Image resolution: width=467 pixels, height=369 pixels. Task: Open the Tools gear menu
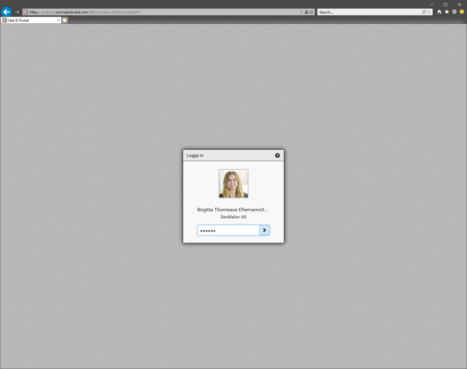tap(454, 12)
